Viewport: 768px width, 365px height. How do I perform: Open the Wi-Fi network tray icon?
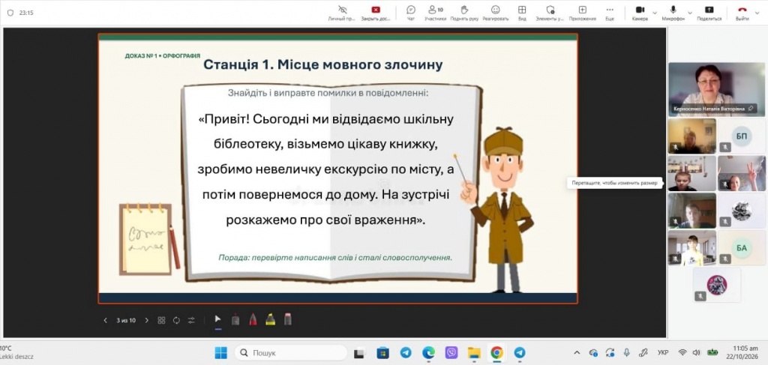pyautogui.click(x=682, y=352)
